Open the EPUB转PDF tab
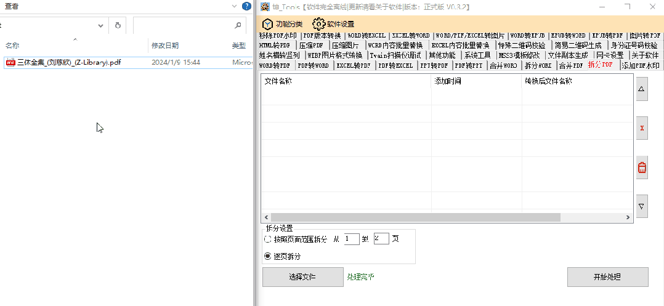 [607, 36]
